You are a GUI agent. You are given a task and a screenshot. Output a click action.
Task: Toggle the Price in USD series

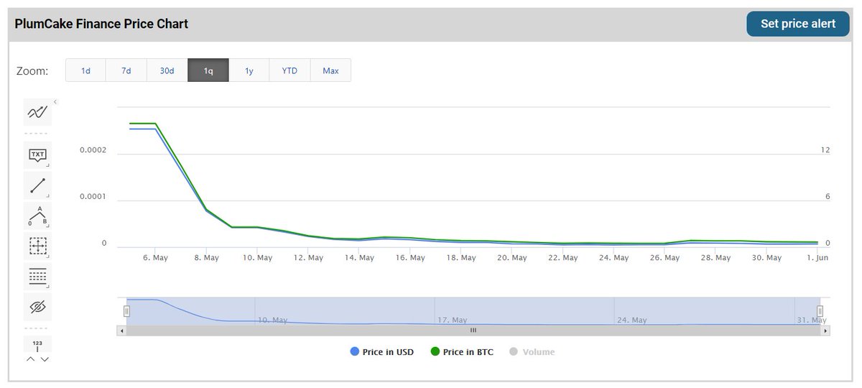tap(381, 352)
